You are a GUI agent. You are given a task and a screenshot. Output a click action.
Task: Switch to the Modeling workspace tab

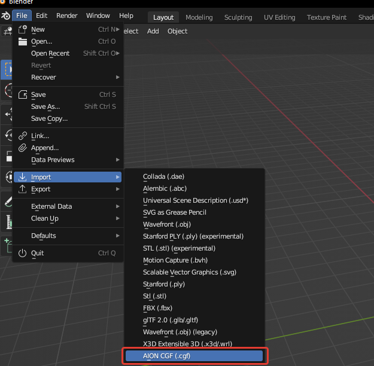click(x=199, y=17)
